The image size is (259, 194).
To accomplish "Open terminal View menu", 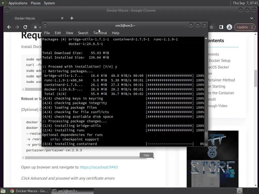I will tap(70, 33).
